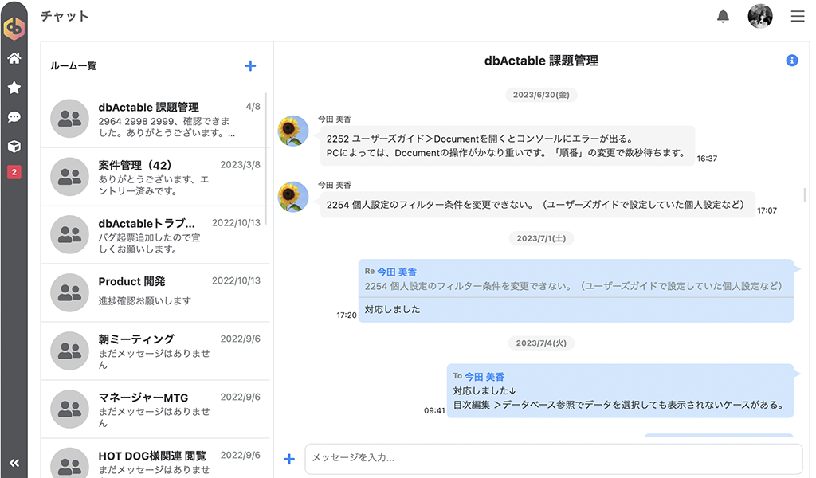The width and height of the screenshot is (816, 478).
Task: Click group avatar of マネージャーMTG
Action: click(69, 409)
